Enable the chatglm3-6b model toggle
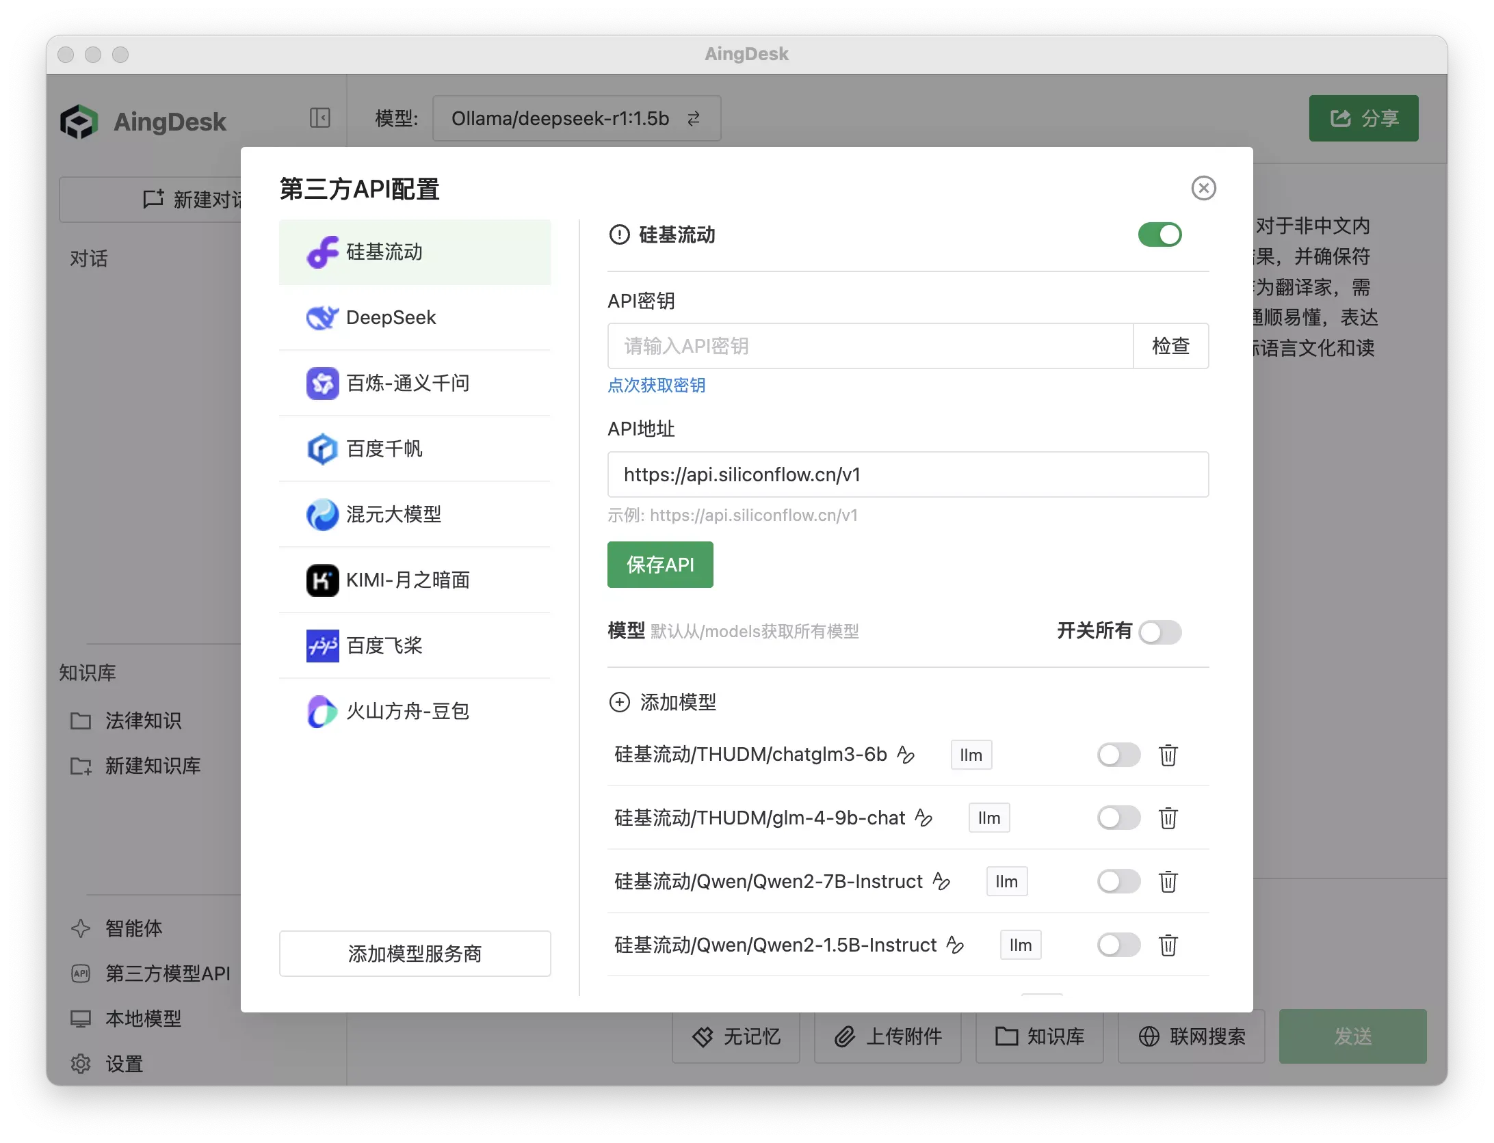This screenshot has width=1494, height=1143. coord(1118,755)
